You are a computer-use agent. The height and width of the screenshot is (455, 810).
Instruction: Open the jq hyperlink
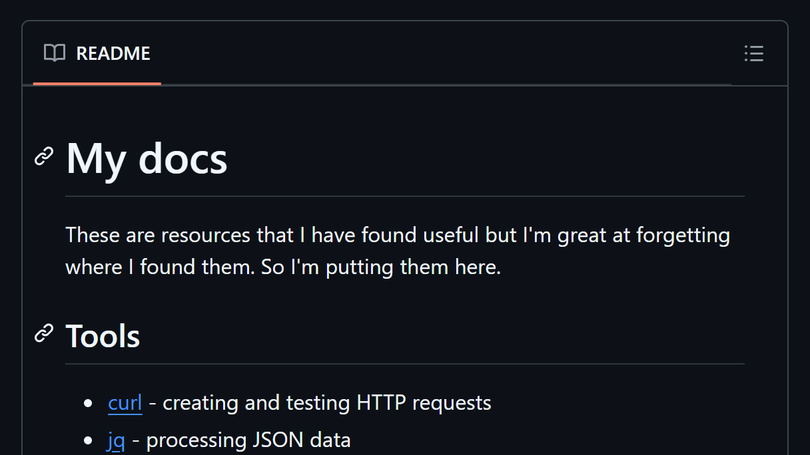(x=116, y=440)
